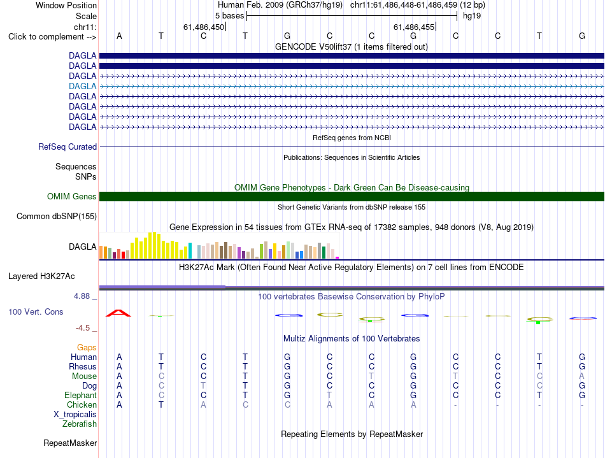Click the Rhesus alignment row label
Viewport: 605px width, 458px height.
click(x=83, y=366)
